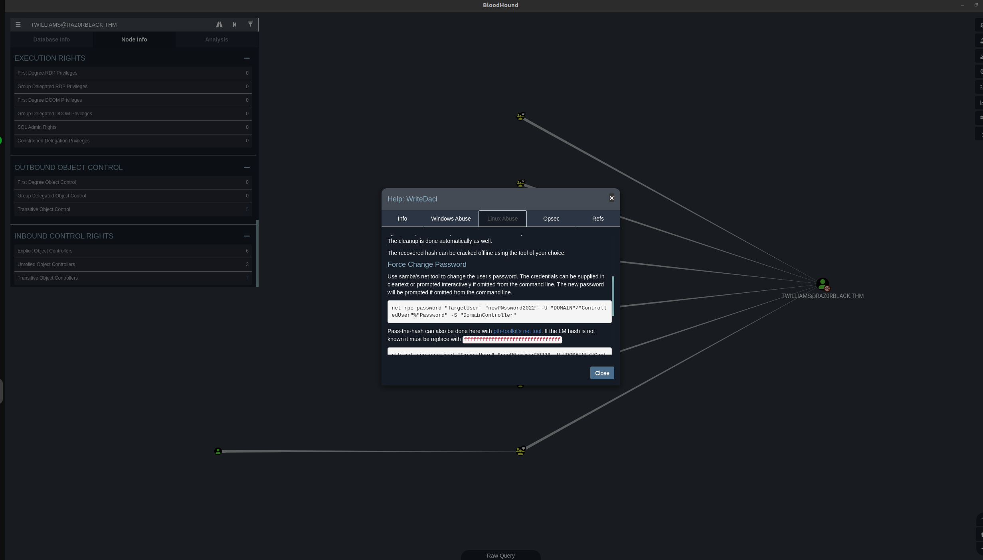
Task: Click the Constrained Delegation Privileges row
Action: pos(133,141)
